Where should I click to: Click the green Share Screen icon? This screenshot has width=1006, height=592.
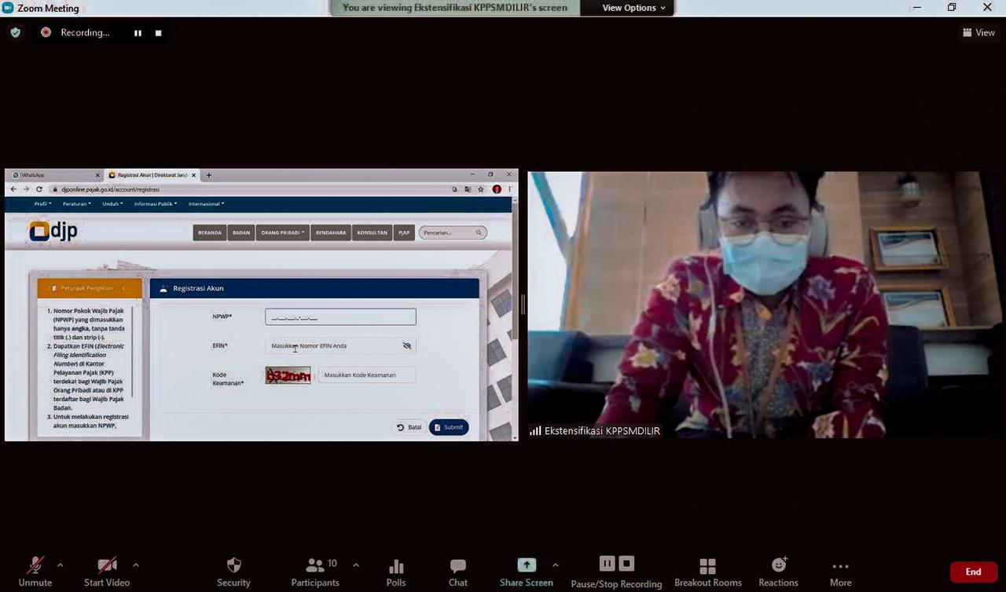[526, 565]
